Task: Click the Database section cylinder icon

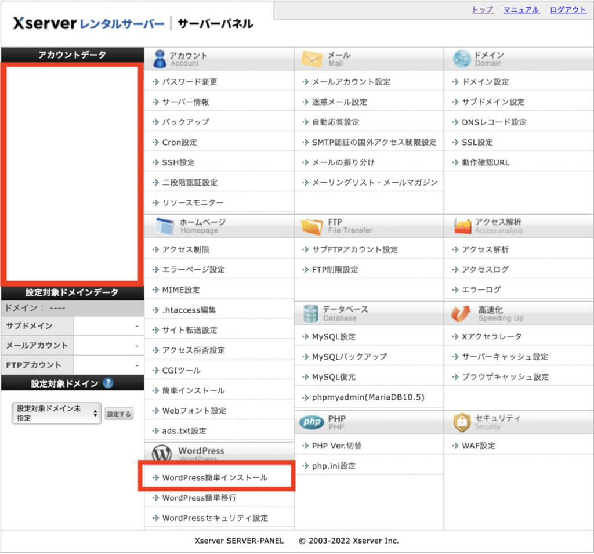Action: click(311, 313)
